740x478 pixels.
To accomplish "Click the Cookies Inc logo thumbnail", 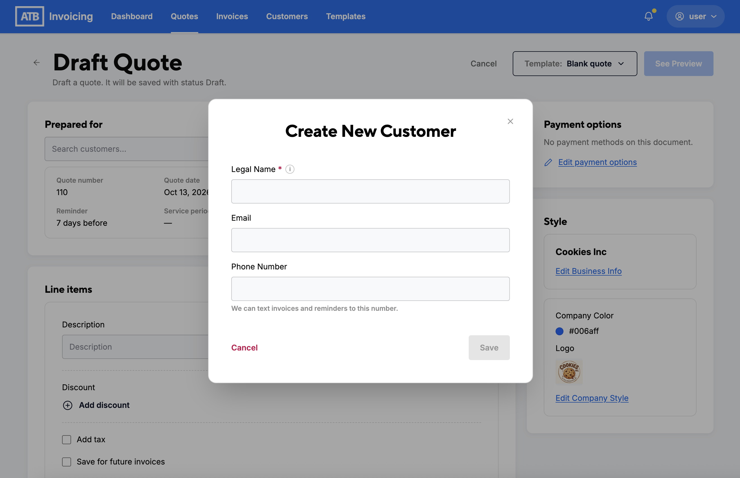I will [569, 372].
